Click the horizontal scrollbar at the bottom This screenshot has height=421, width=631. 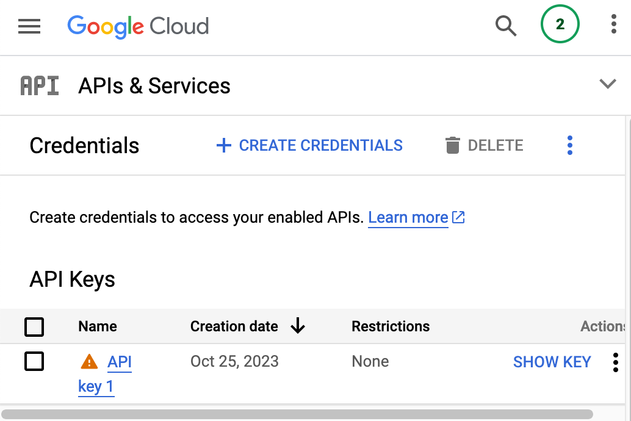(x=297, y=414)
